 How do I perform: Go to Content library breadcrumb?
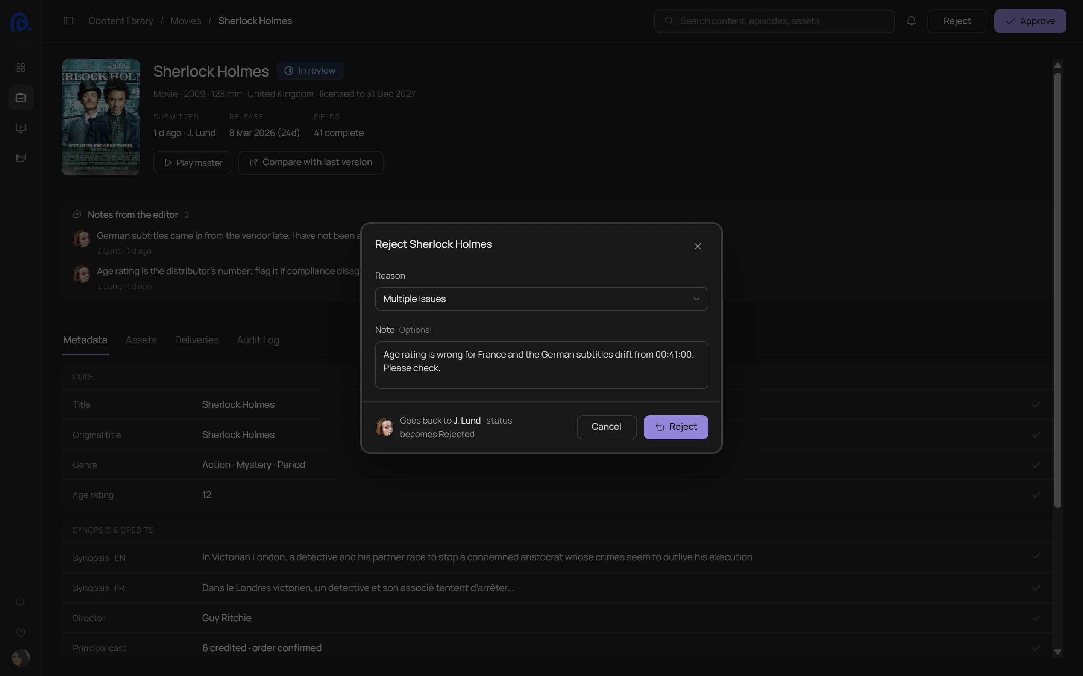121,21
